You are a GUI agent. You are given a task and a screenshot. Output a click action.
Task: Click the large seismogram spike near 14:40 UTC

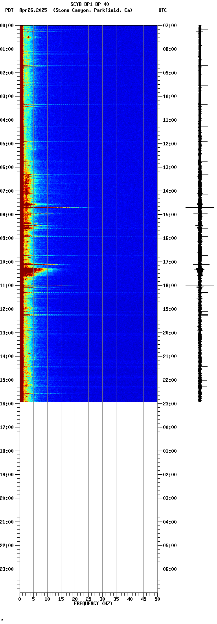(200, 207)
